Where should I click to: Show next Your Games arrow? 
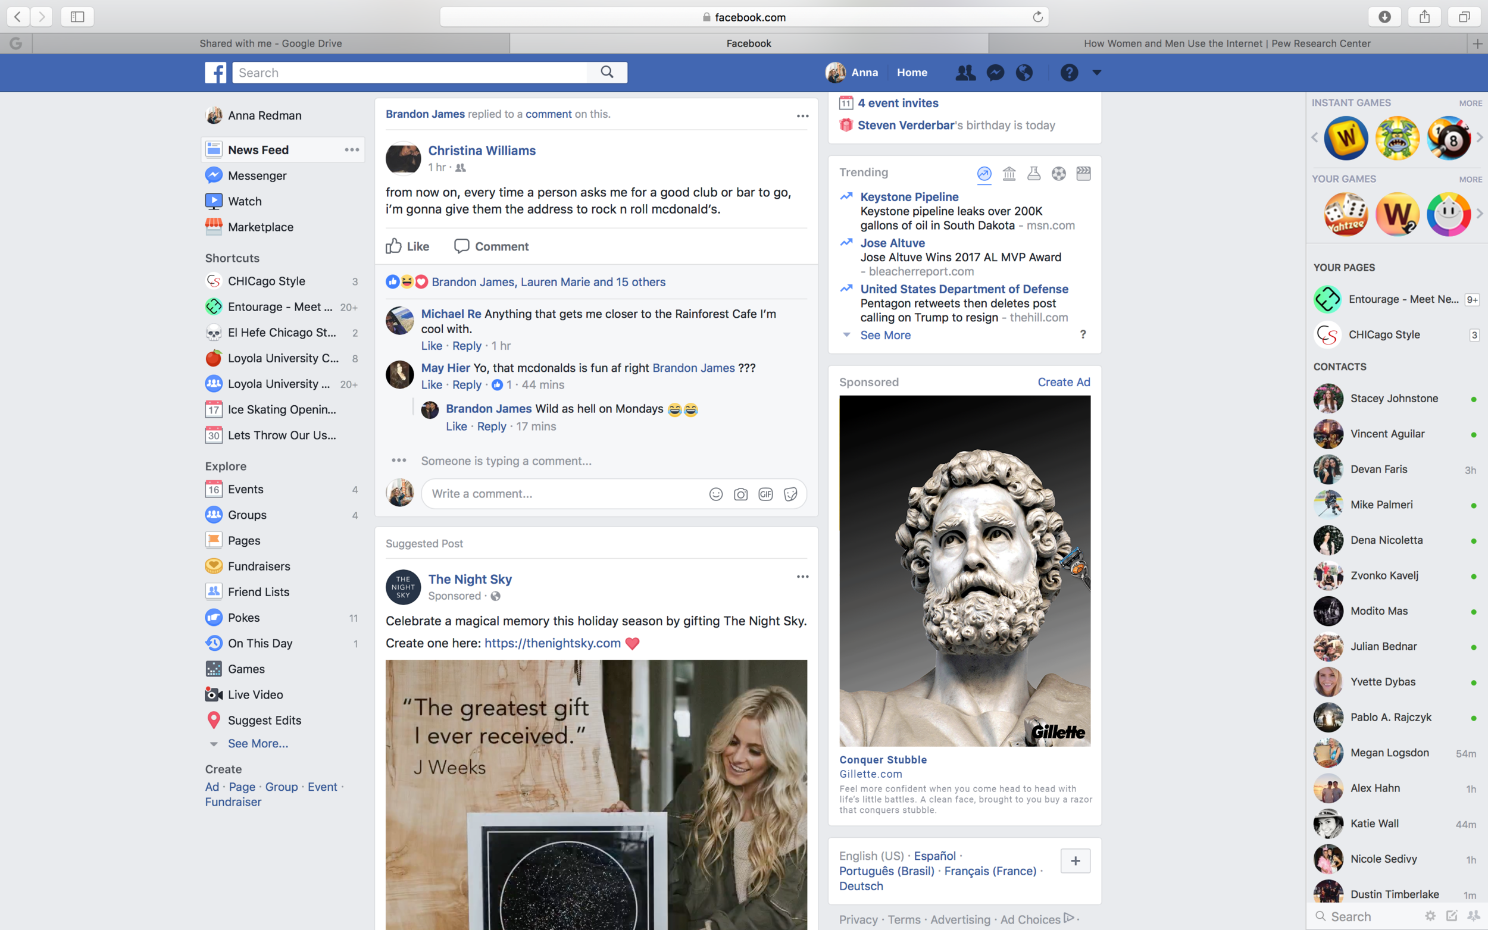click(x=1480, y=214)
